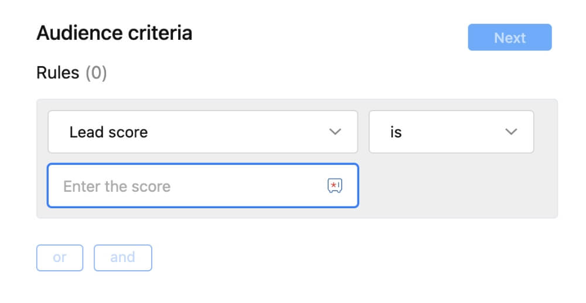Image resolution: width=586 pixels, height=303 pixels.
Task: Click empty area right of score input
Action: tap(457, 186)
